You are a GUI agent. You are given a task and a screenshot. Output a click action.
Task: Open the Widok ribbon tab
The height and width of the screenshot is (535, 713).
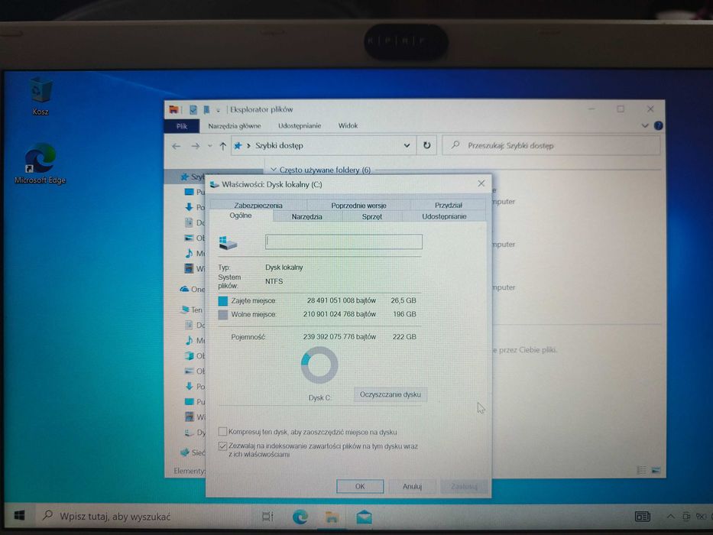[348, 125]
